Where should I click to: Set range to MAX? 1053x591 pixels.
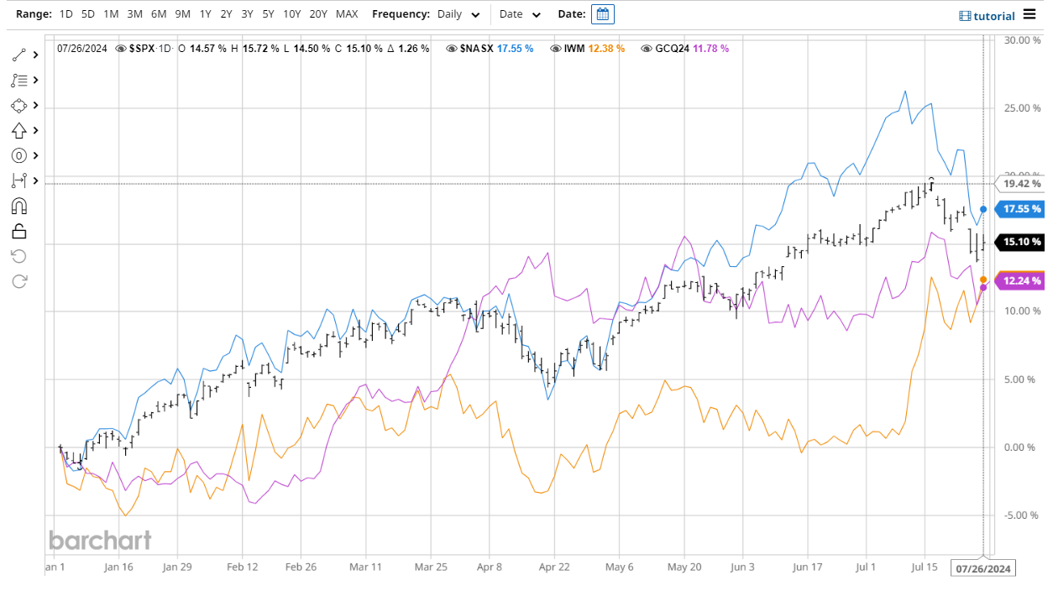pos(347,14)
